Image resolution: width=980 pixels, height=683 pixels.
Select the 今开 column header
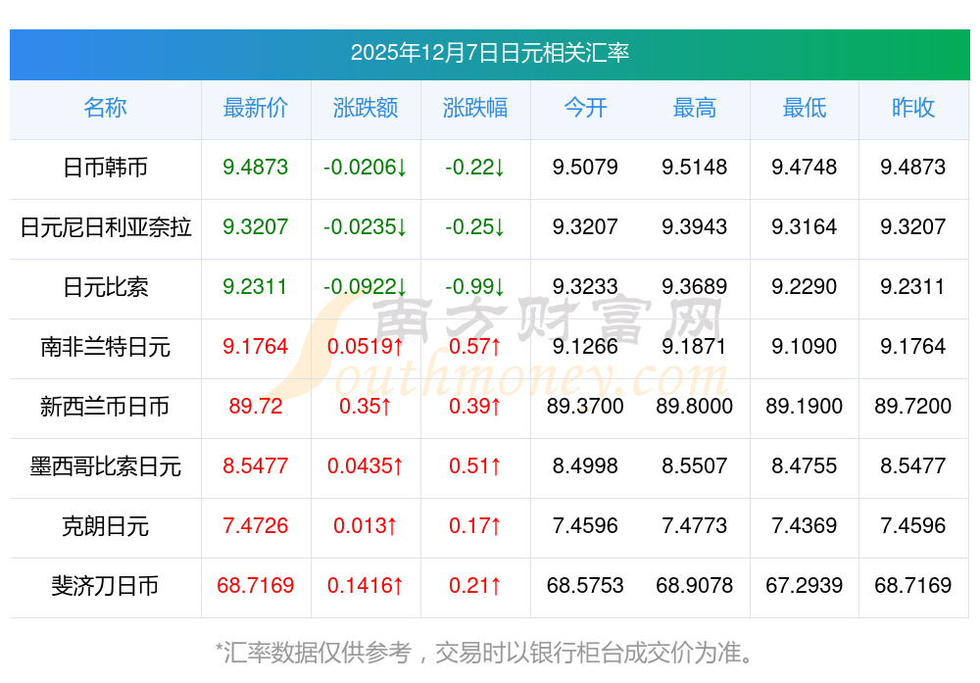tap(585, 108)
